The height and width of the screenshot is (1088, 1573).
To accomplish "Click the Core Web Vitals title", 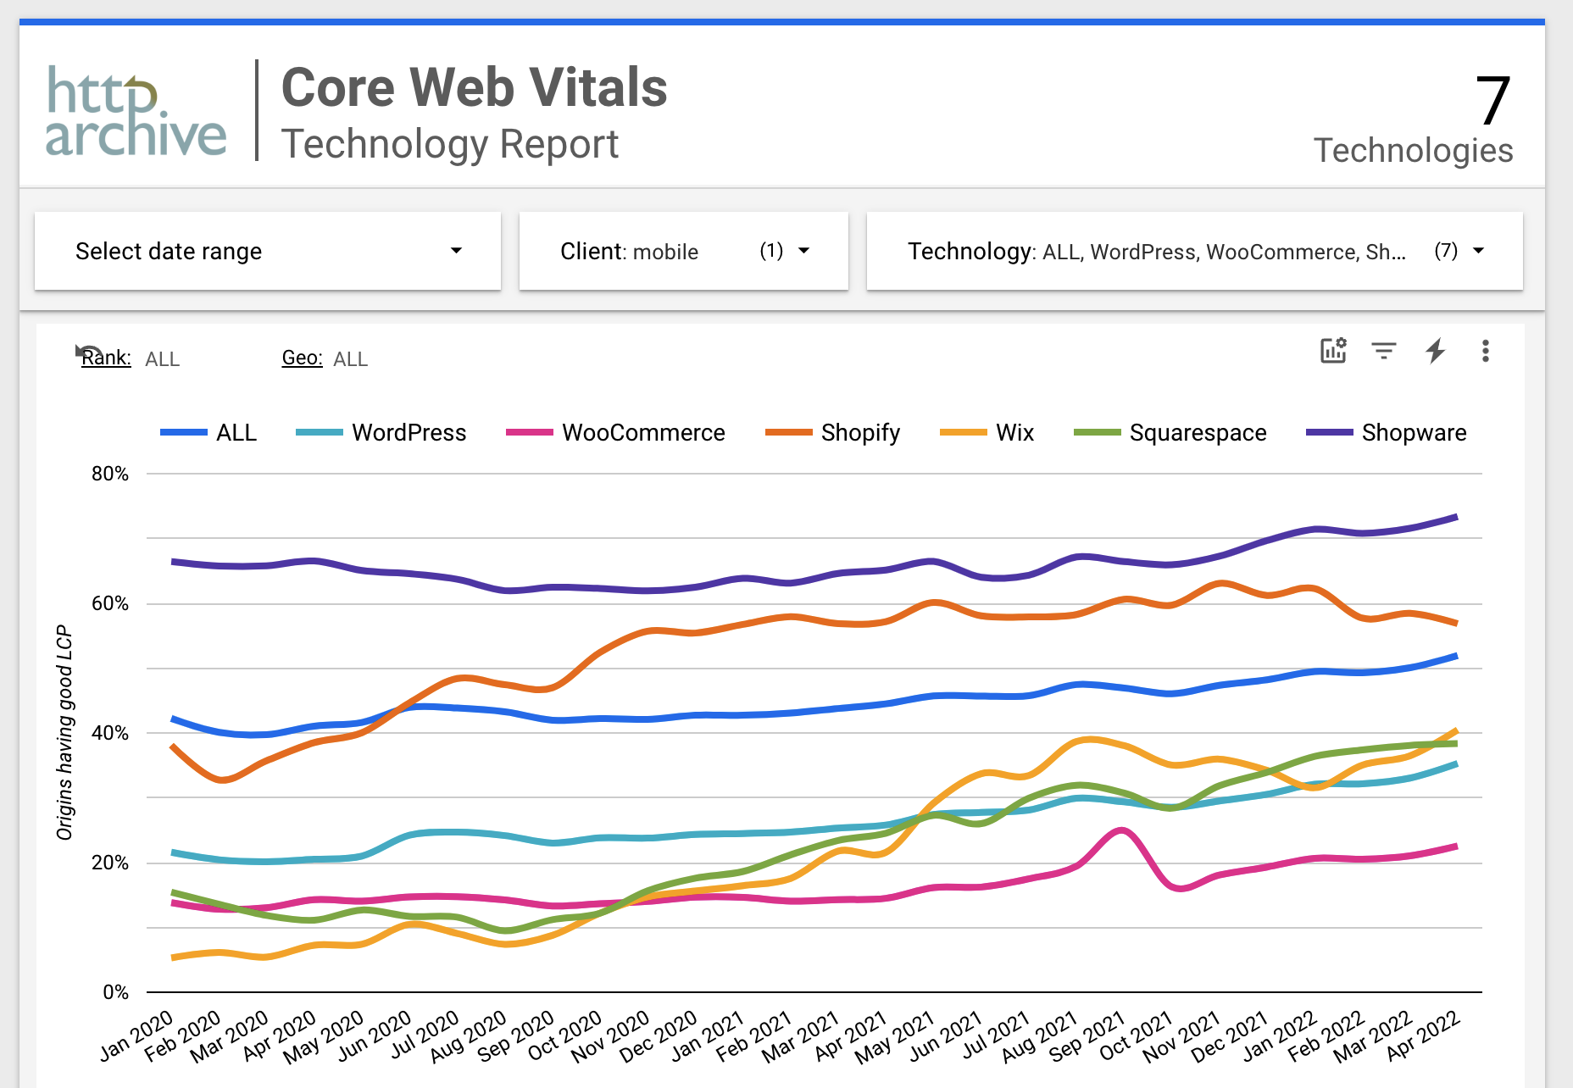I will [x=475, y=87].
